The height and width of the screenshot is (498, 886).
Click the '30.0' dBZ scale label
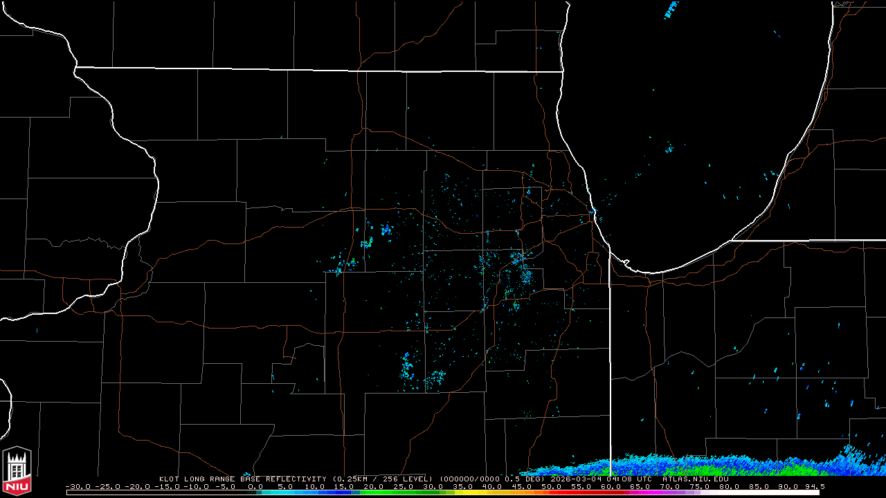[x=433, y=486]
